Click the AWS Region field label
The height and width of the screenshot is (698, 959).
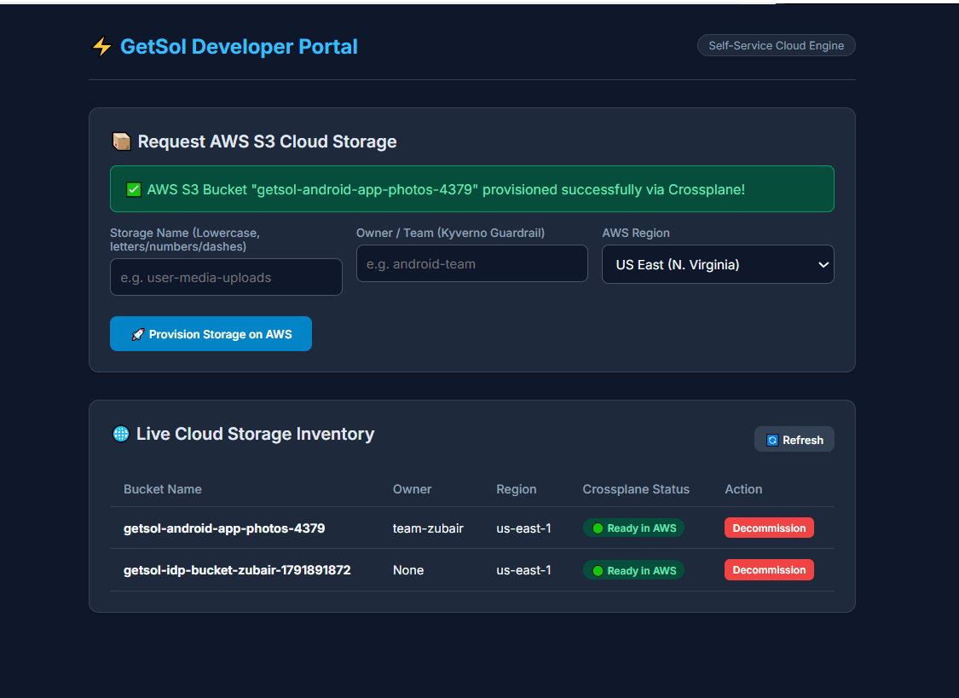pos(635,233)
